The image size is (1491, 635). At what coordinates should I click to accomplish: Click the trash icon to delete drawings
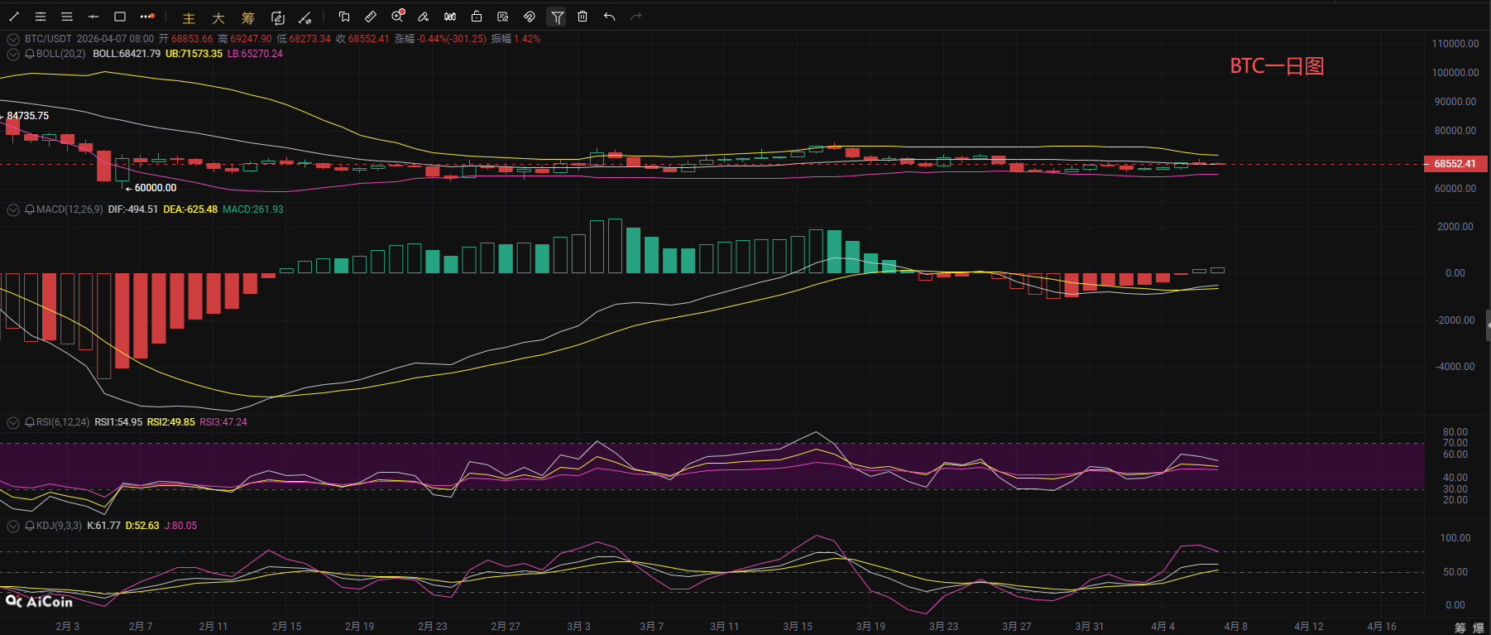point(582,17)
